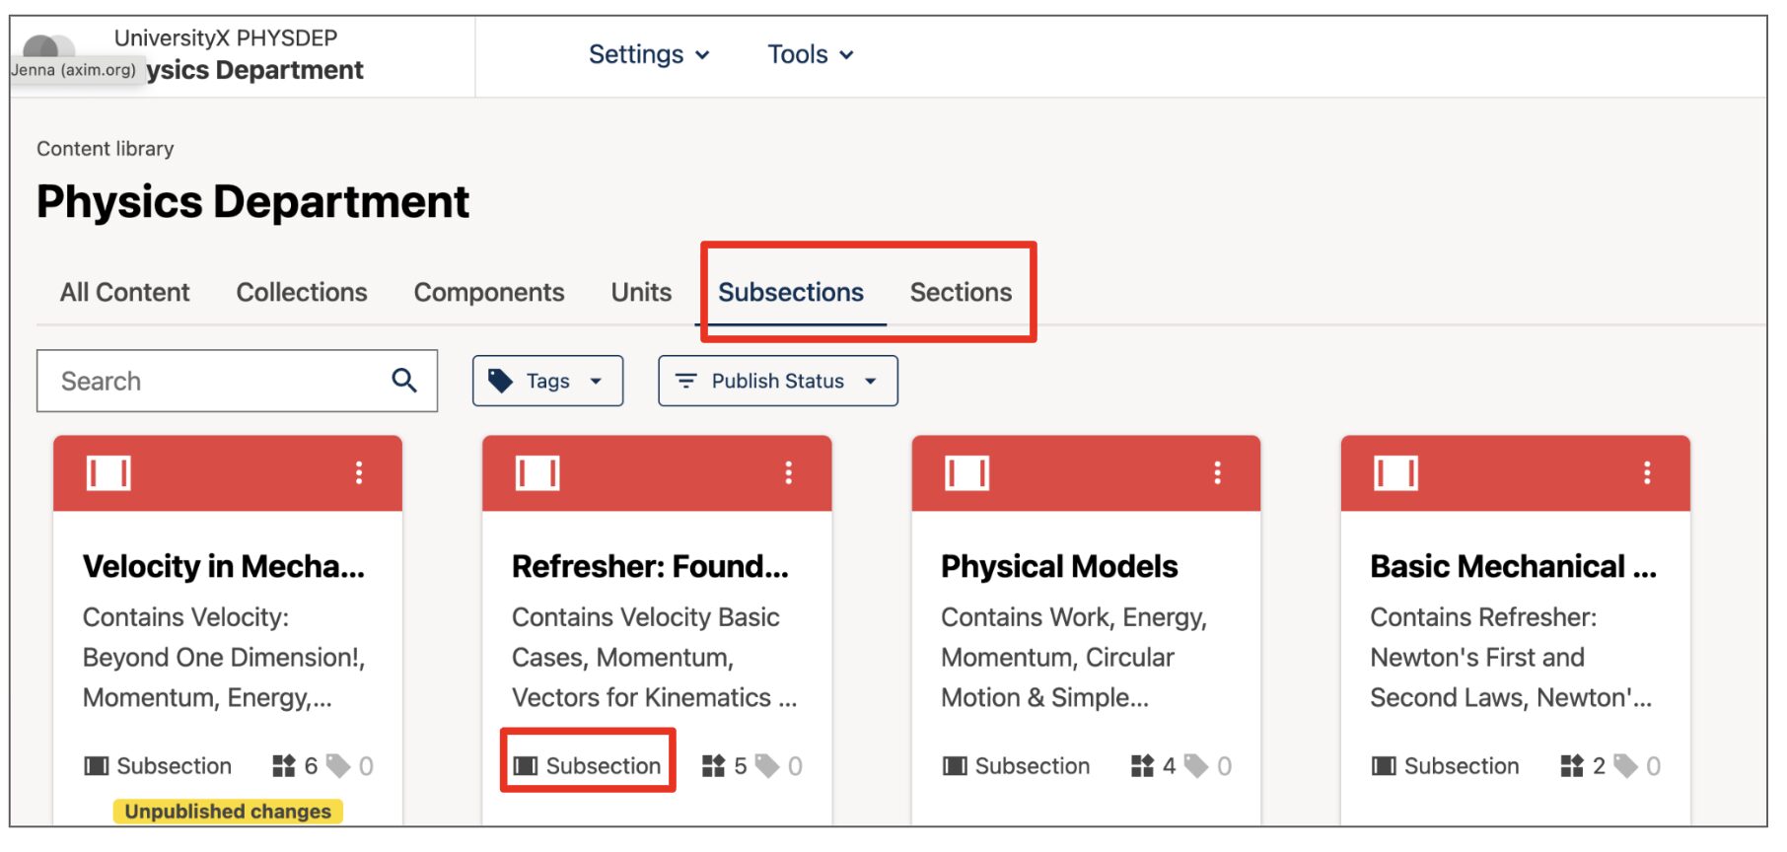Screen dimensions: 1787x852
Task: Switch to the Units tab
Action: (641, 293)
